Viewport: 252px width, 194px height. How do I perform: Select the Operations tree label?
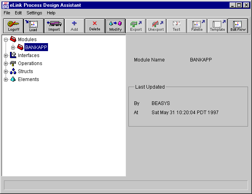coord(30,63)
